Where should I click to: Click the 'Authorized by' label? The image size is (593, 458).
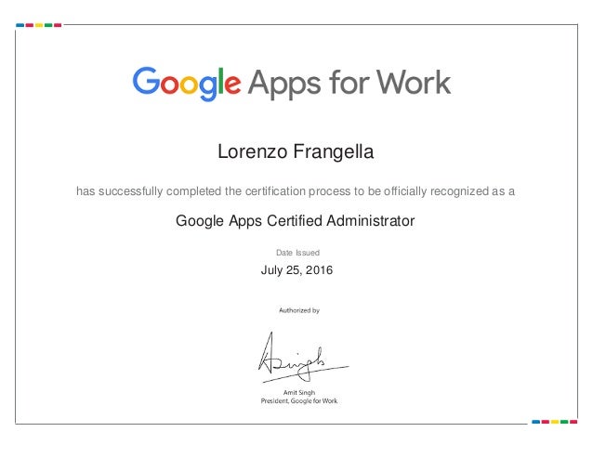point(299,310)
